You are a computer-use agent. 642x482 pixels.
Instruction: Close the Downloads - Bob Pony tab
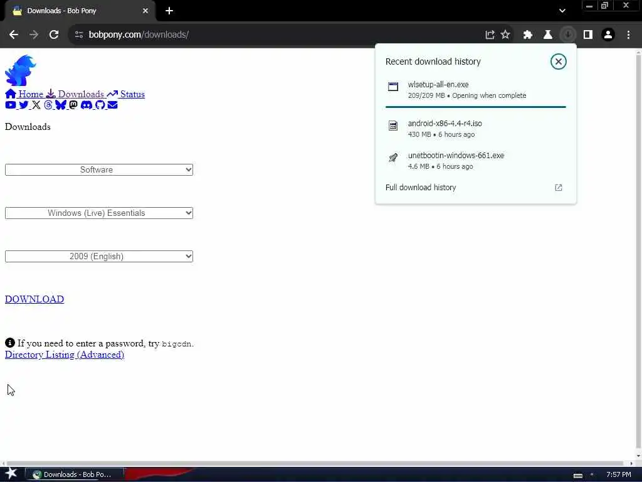click(145, 11)
